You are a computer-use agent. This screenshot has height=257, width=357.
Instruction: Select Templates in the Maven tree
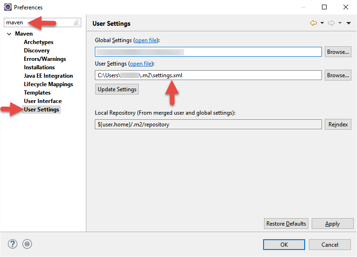coord(37,93)
